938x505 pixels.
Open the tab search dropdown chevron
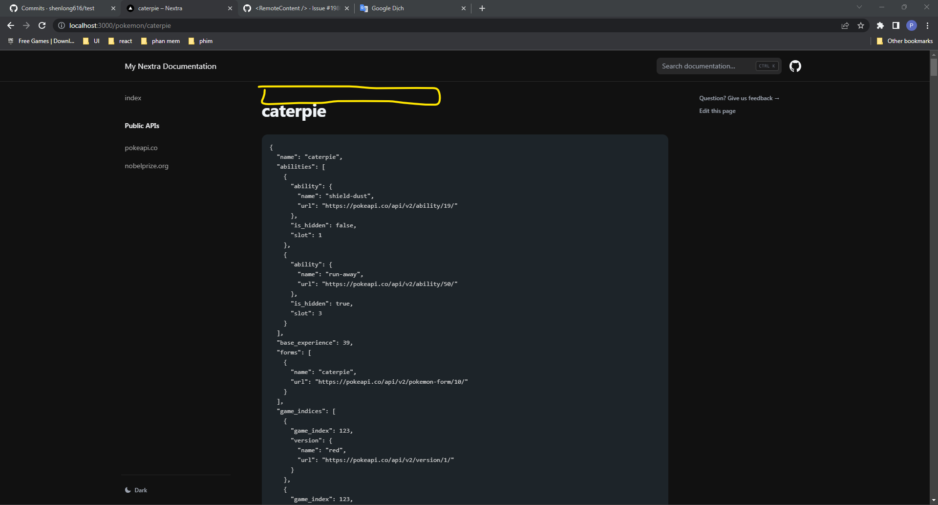[x=859, y=8]
